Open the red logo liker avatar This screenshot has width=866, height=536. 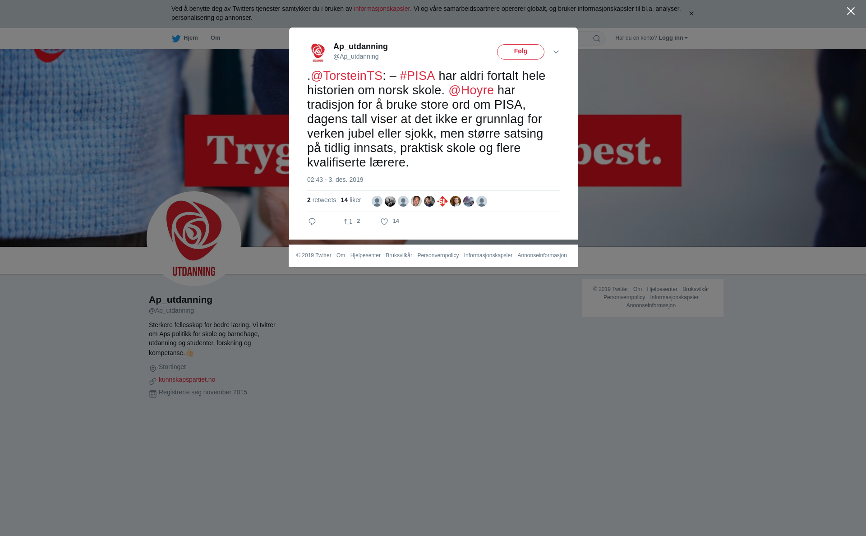coord(442,201)
